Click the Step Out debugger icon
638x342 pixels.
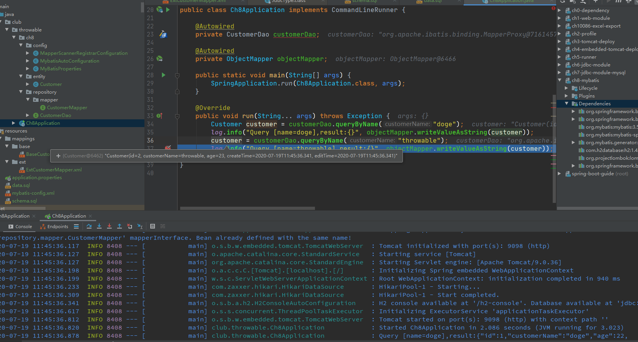(x=120, y=226)
